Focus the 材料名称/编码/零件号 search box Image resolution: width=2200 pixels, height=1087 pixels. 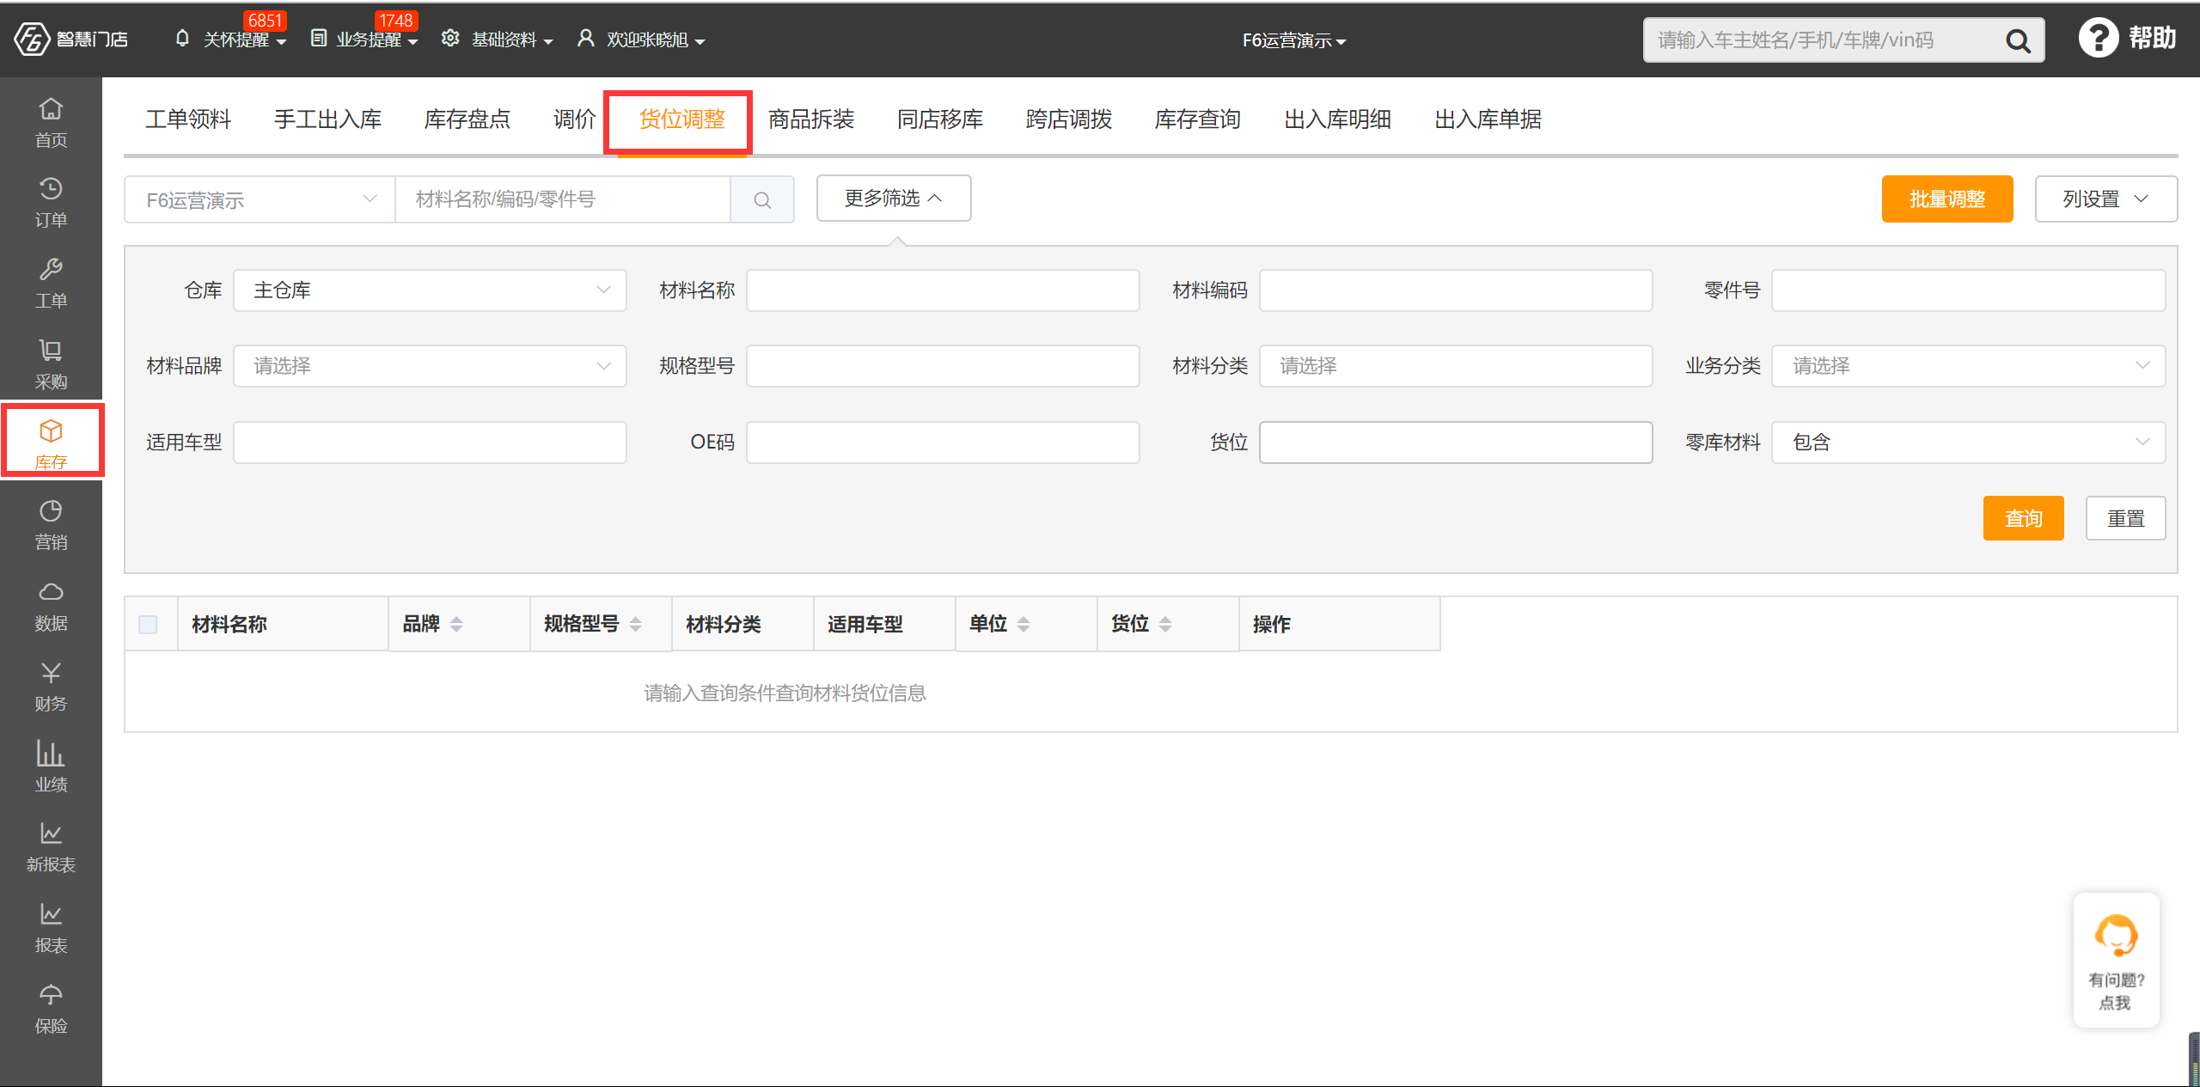tap(563, 200)
